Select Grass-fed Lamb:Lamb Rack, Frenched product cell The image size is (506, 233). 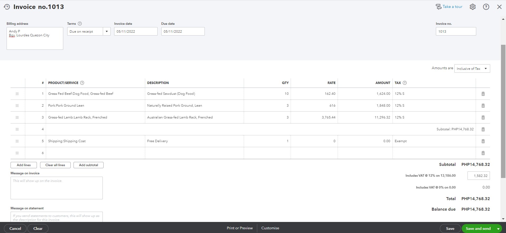95,117
